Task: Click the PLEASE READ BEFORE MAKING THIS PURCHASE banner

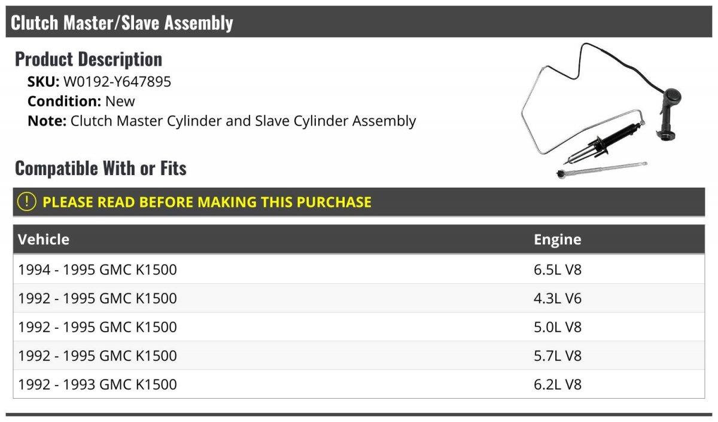Action: (x=206, y=202)
